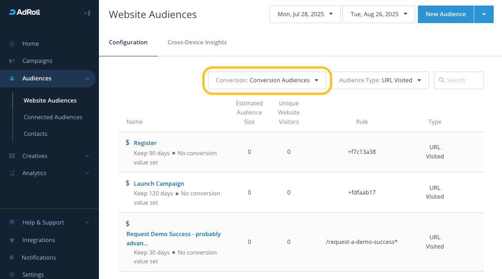Click the Notifications bell icon
Screen dimensions: 502x279
[12, 258]
